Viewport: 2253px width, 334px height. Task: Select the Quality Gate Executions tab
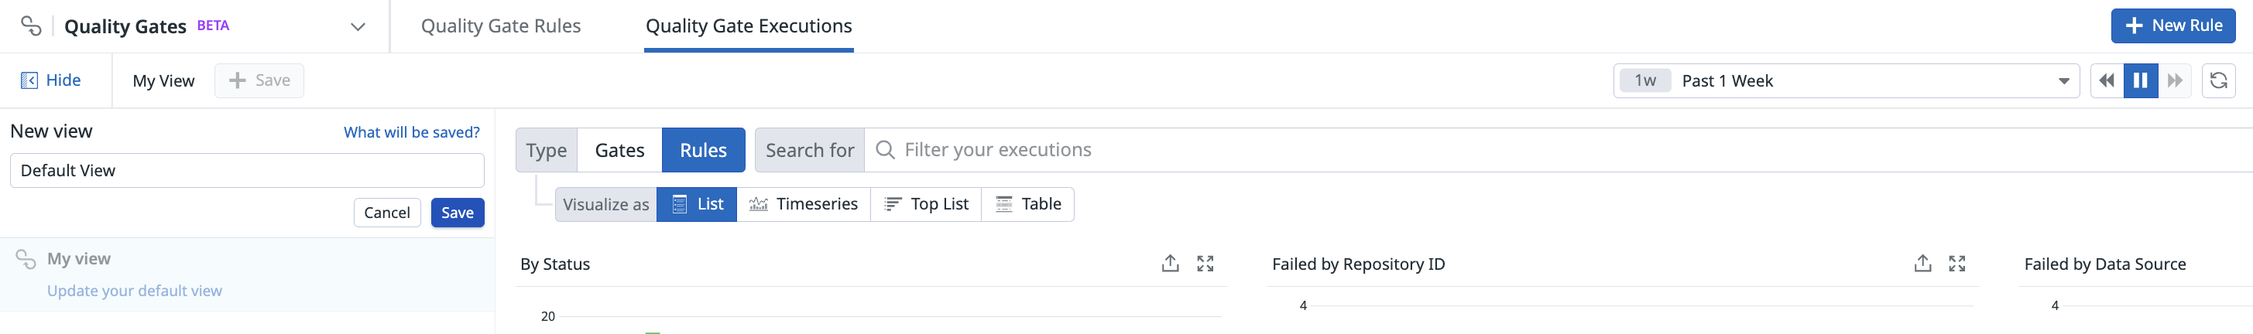coord(748,26)
